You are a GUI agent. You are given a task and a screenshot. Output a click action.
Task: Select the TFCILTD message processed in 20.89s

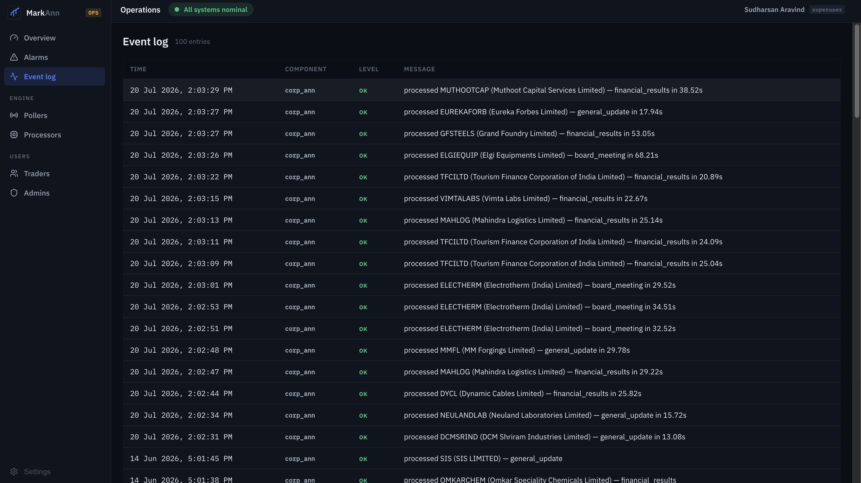click(563, 177)
